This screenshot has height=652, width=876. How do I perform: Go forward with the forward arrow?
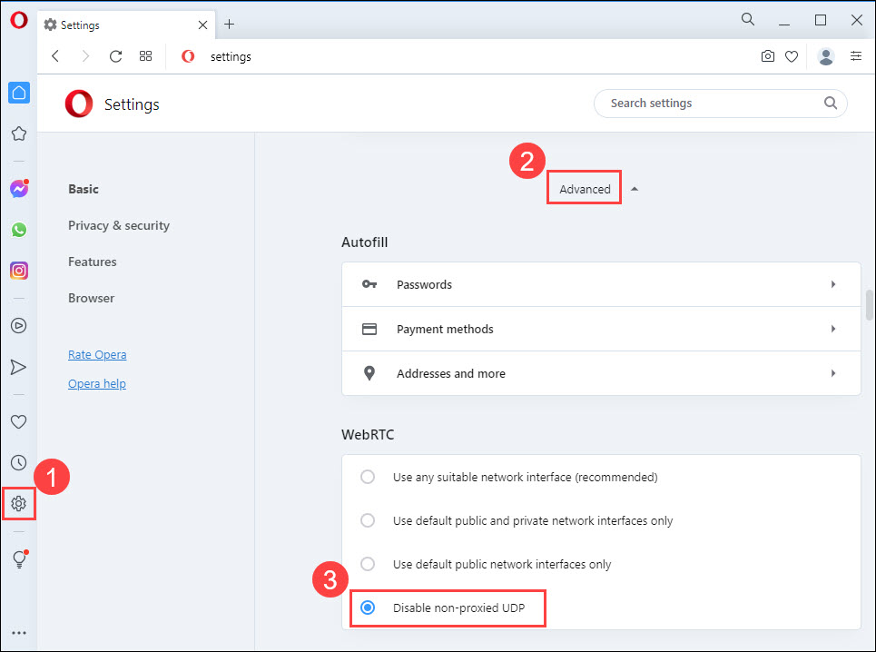tap(85, 56)
